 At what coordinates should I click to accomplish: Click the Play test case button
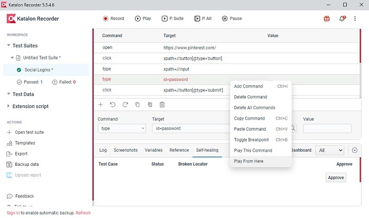(143, 18)
